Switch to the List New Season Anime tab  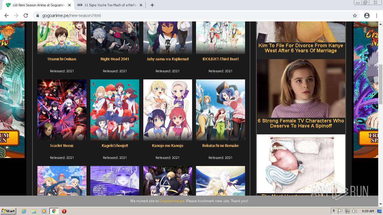pyautogui.click(x=38, y=5)
